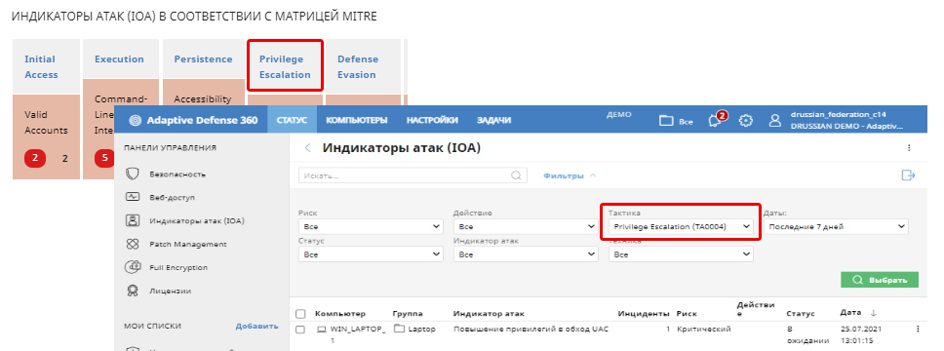Click the export icon next to filters
This screenshot has height=351, width=944.
click(908, 175)
